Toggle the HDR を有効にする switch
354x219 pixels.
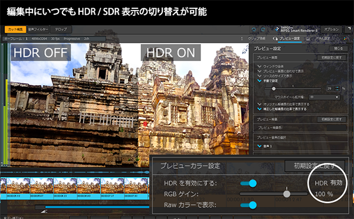coord(248,183)
